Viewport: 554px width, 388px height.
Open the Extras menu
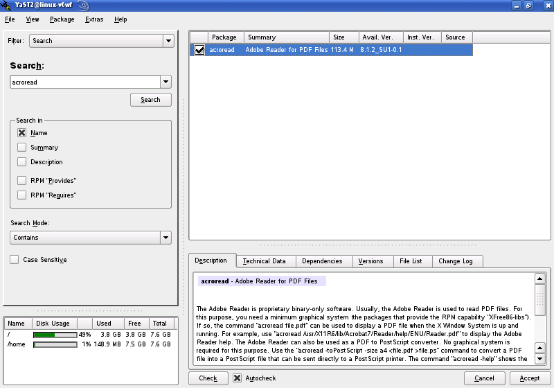pyautogui.click(x=94, y=19)
